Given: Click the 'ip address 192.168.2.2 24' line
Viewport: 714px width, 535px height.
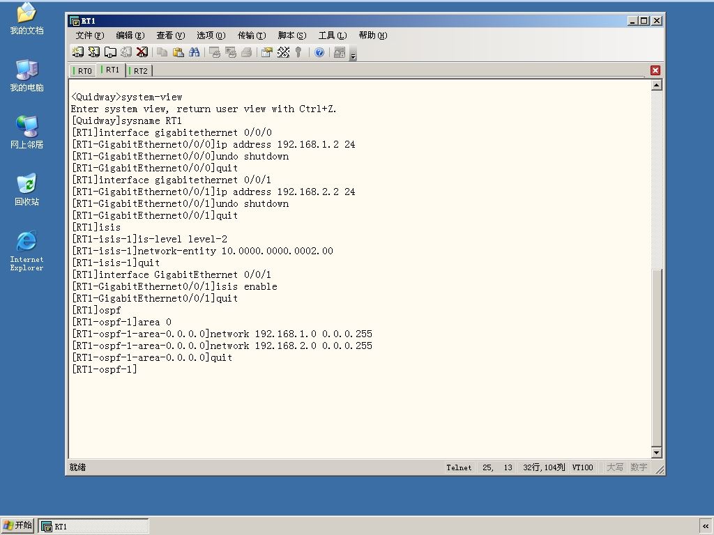Looking at the screenshot, I should [213, 192].
